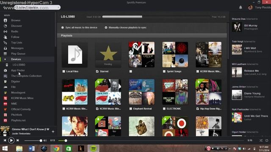Open the Starred playlist star thumbnail
This screenshot has width=271, height=152.
tap(108, 54)
